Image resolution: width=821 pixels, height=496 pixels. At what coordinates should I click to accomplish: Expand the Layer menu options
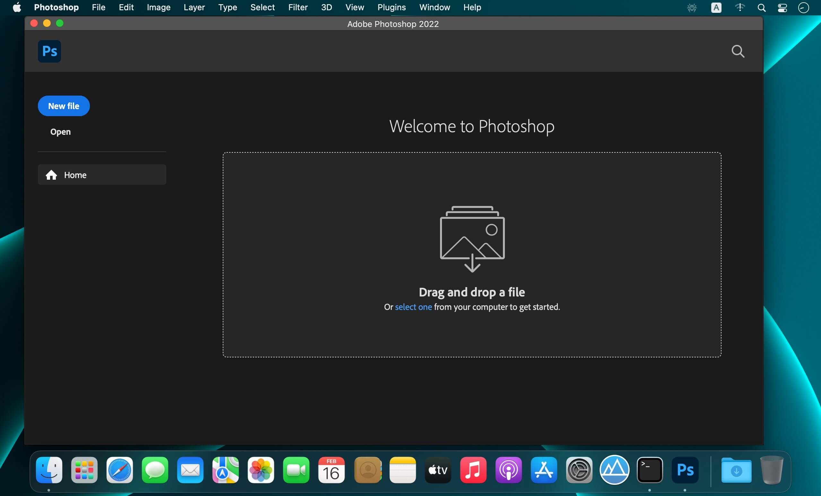point(194,7)
